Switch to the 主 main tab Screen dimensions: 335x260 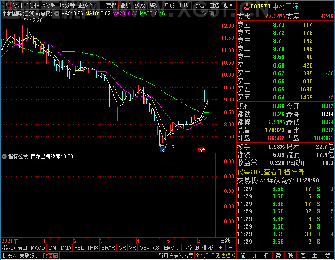coord(315,255)
